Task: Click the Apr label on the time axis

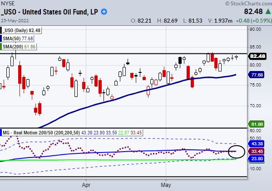Action: [x=86, y=185]
